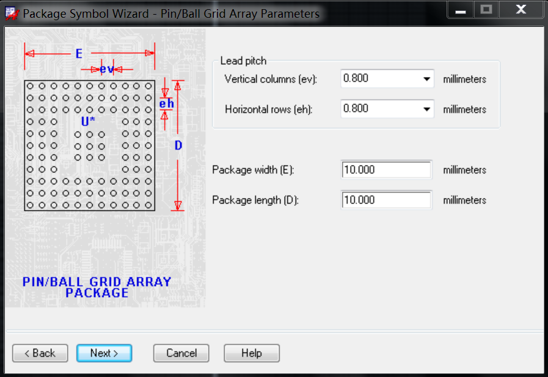Close the wizard window
548x377 pixels.
(x=521, y=9)
